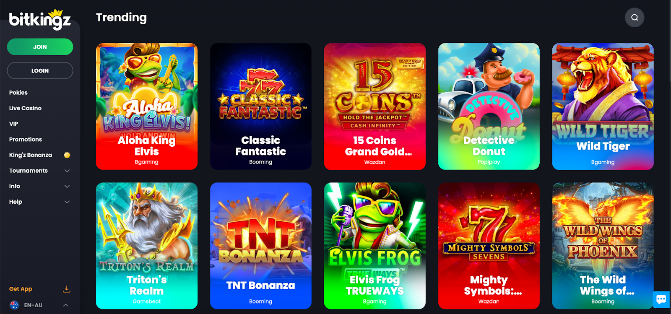Click the Australian flag language icon
Screen dimensions: 671x314
coord(14,305)
